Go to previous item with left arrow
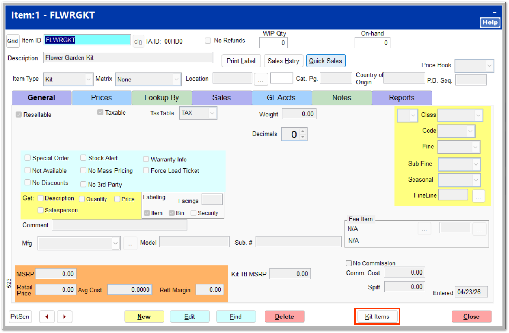 pyautogui.click(x=47, y=317)
